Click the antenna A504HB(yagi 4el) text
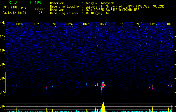The height and width of the screenshot is (112, 176). tap(99, 13)
